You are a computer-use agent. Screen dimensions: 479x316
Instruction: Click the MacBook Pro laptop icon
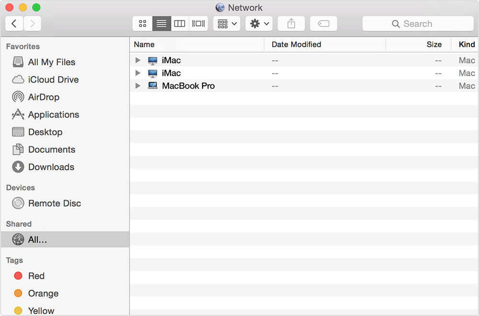click(153, 86)
